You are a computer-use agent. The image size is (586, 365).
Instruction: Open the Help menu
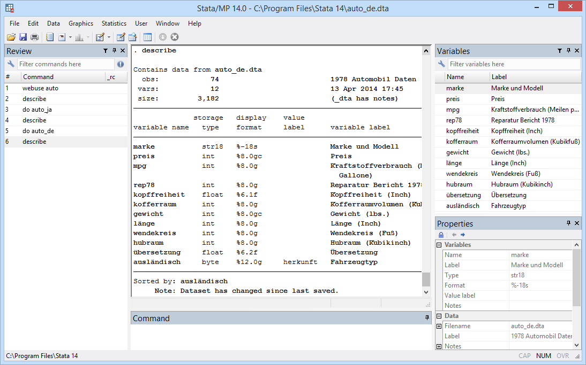(194, 24)
